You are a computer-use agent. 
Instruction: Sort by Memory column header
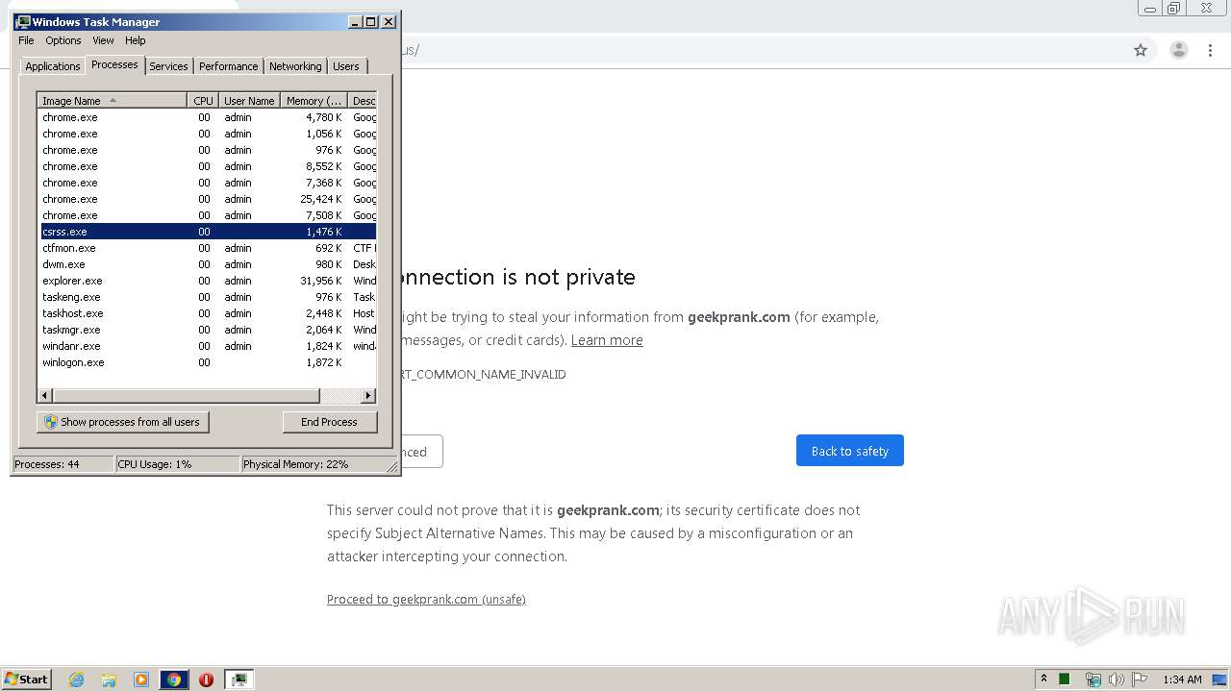click(x=314, y=101)
